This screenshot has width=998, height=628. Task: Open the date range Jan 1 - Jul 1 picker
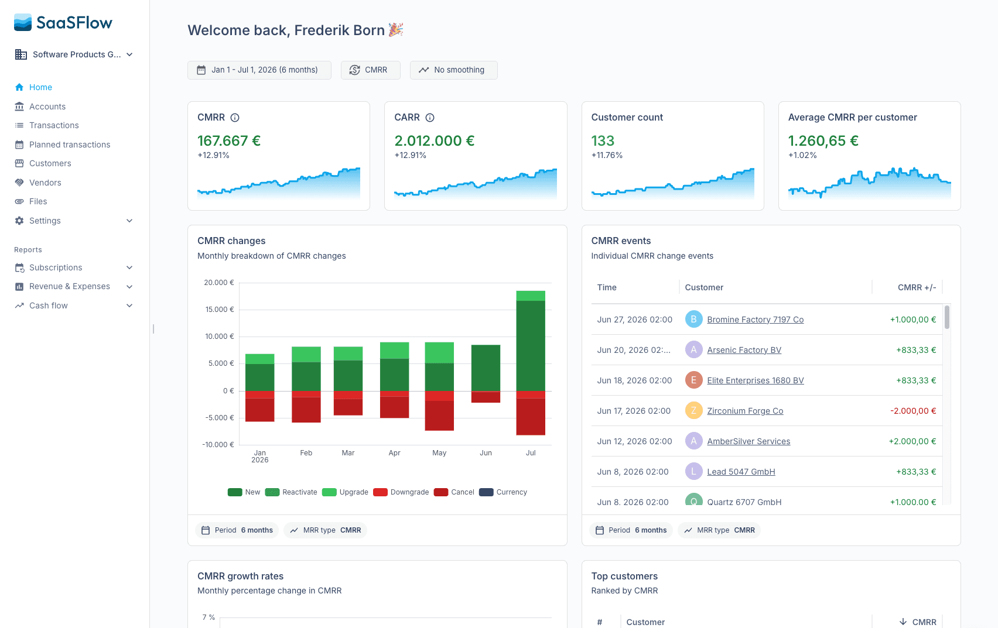click(259, 70)
